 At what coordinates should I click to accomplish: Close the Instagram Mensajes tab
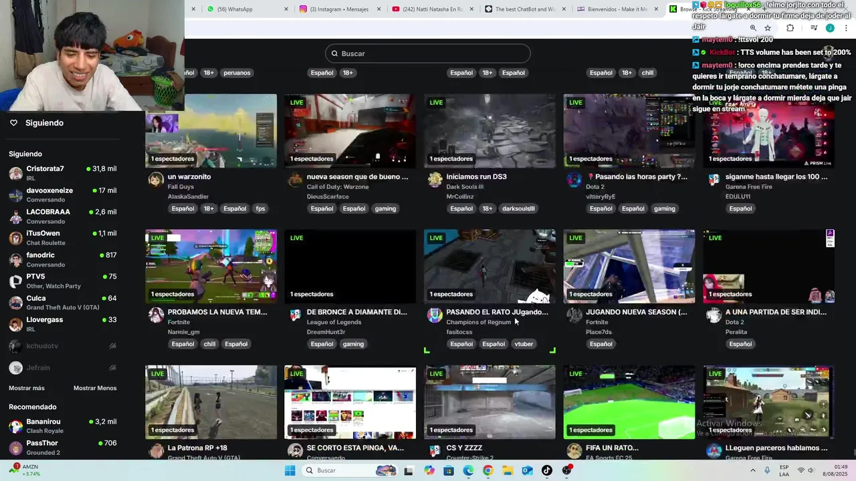click(x=379, y=9)
